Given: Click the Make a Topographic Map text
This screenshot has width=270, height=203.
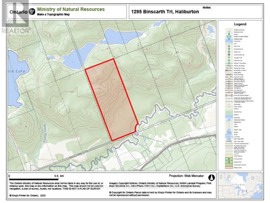Looking at the screenshot, I should tap(53, 15).
